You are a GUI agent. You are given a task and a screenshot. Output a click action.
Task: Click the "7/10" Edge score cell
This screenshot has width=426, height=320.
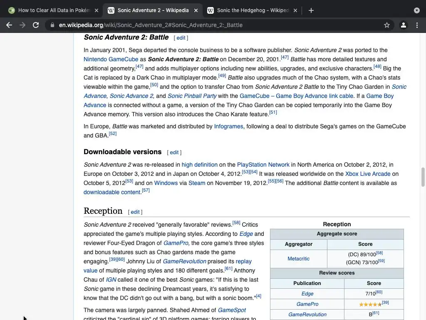pos(374,293)
